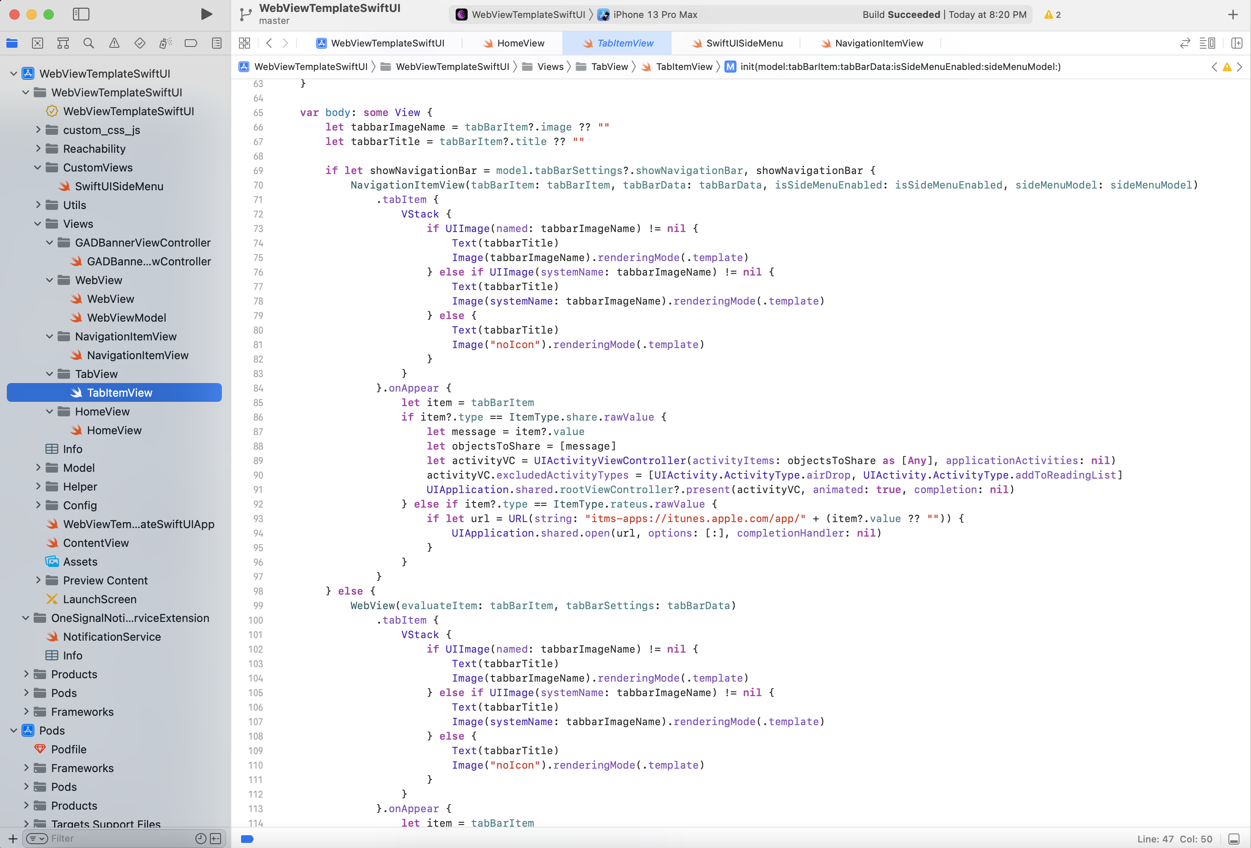Toggle recent files filter clock

pos(200,838)
